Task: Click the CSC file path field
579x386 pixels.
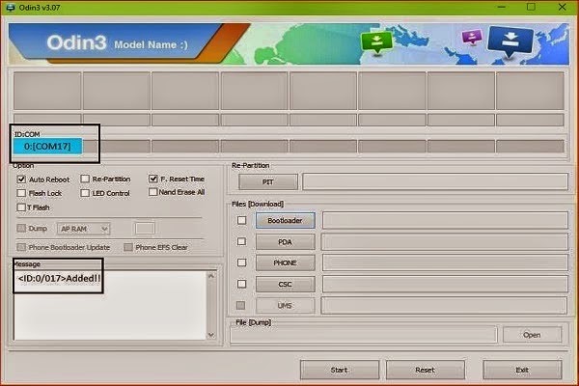Action: 445,285
